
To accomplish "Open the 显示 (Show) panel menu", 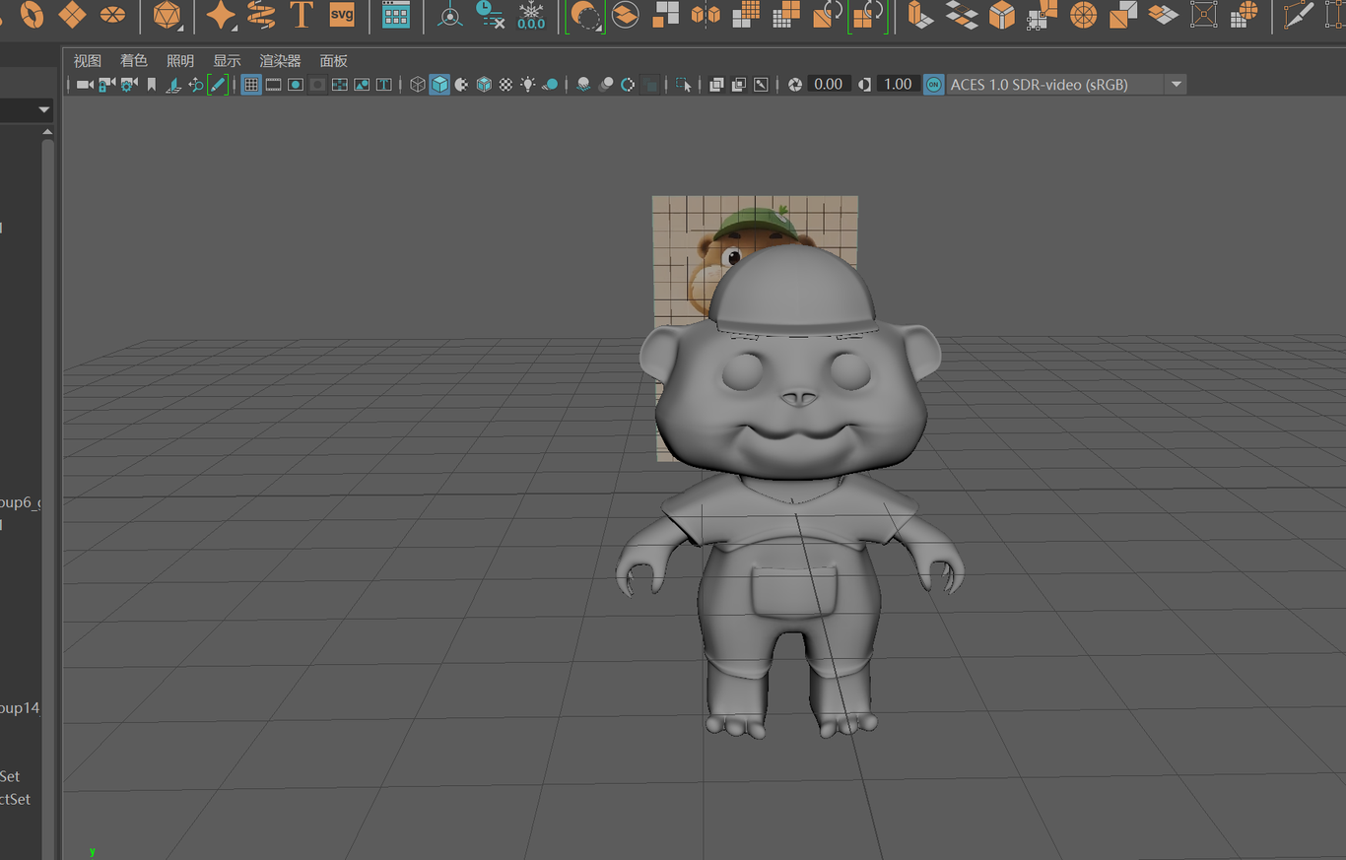I will (x=227, y=61).
